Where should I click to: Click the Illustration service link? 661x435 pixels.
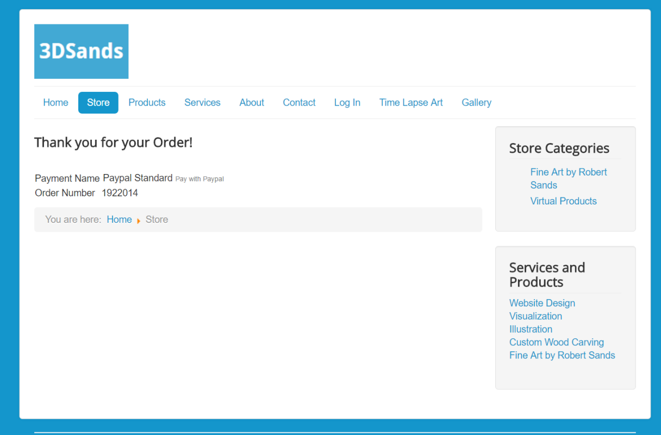coord(531,329)
